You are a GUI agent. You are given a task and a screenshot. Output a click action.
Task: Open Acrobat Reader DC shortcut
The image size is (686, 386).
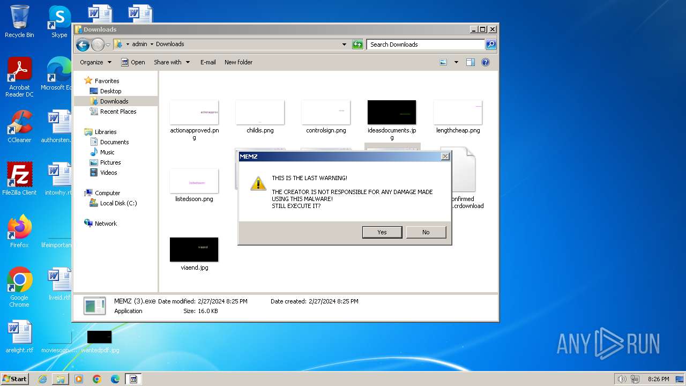[x=19, y=77]
